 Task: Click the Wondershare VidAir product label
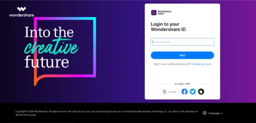164,13
